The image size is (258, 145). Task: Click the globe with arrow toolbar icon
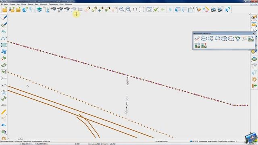point(25,10)
